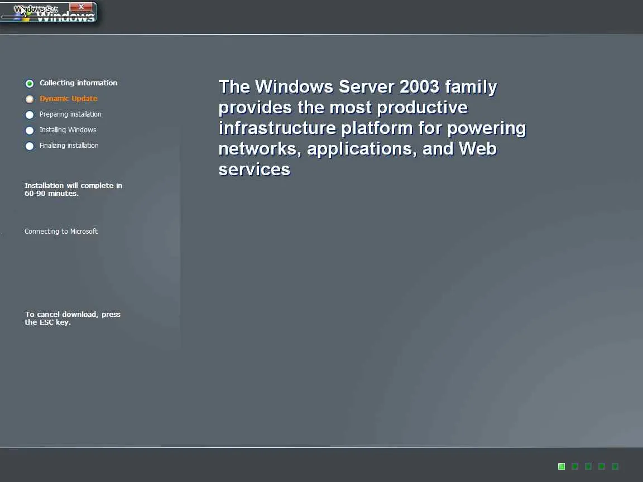The image size is (643, 482).
Task: Click the bullet beside Finalizing installation
Action: (x=30, y=146)
